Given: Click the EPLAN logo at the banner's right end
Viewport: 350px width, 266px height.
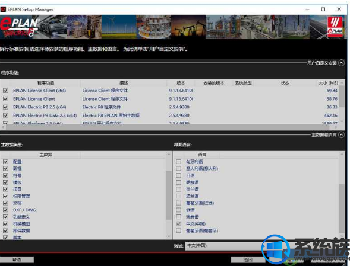Looking at the screenshot, I should click(x=335, y=26).
